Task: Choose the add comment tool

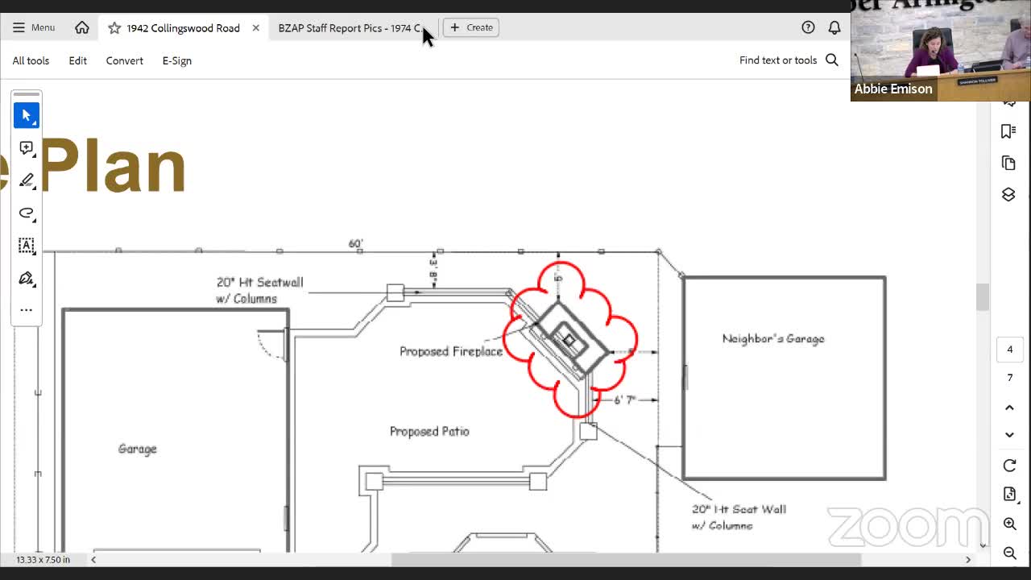Action: click(x=26, y=148)
